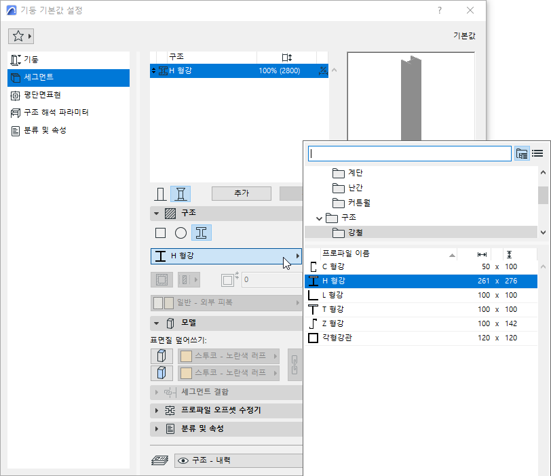
Task: Click the folder tree scroll-up arrow
Action: pyautogui.click(x=543, y=172)
